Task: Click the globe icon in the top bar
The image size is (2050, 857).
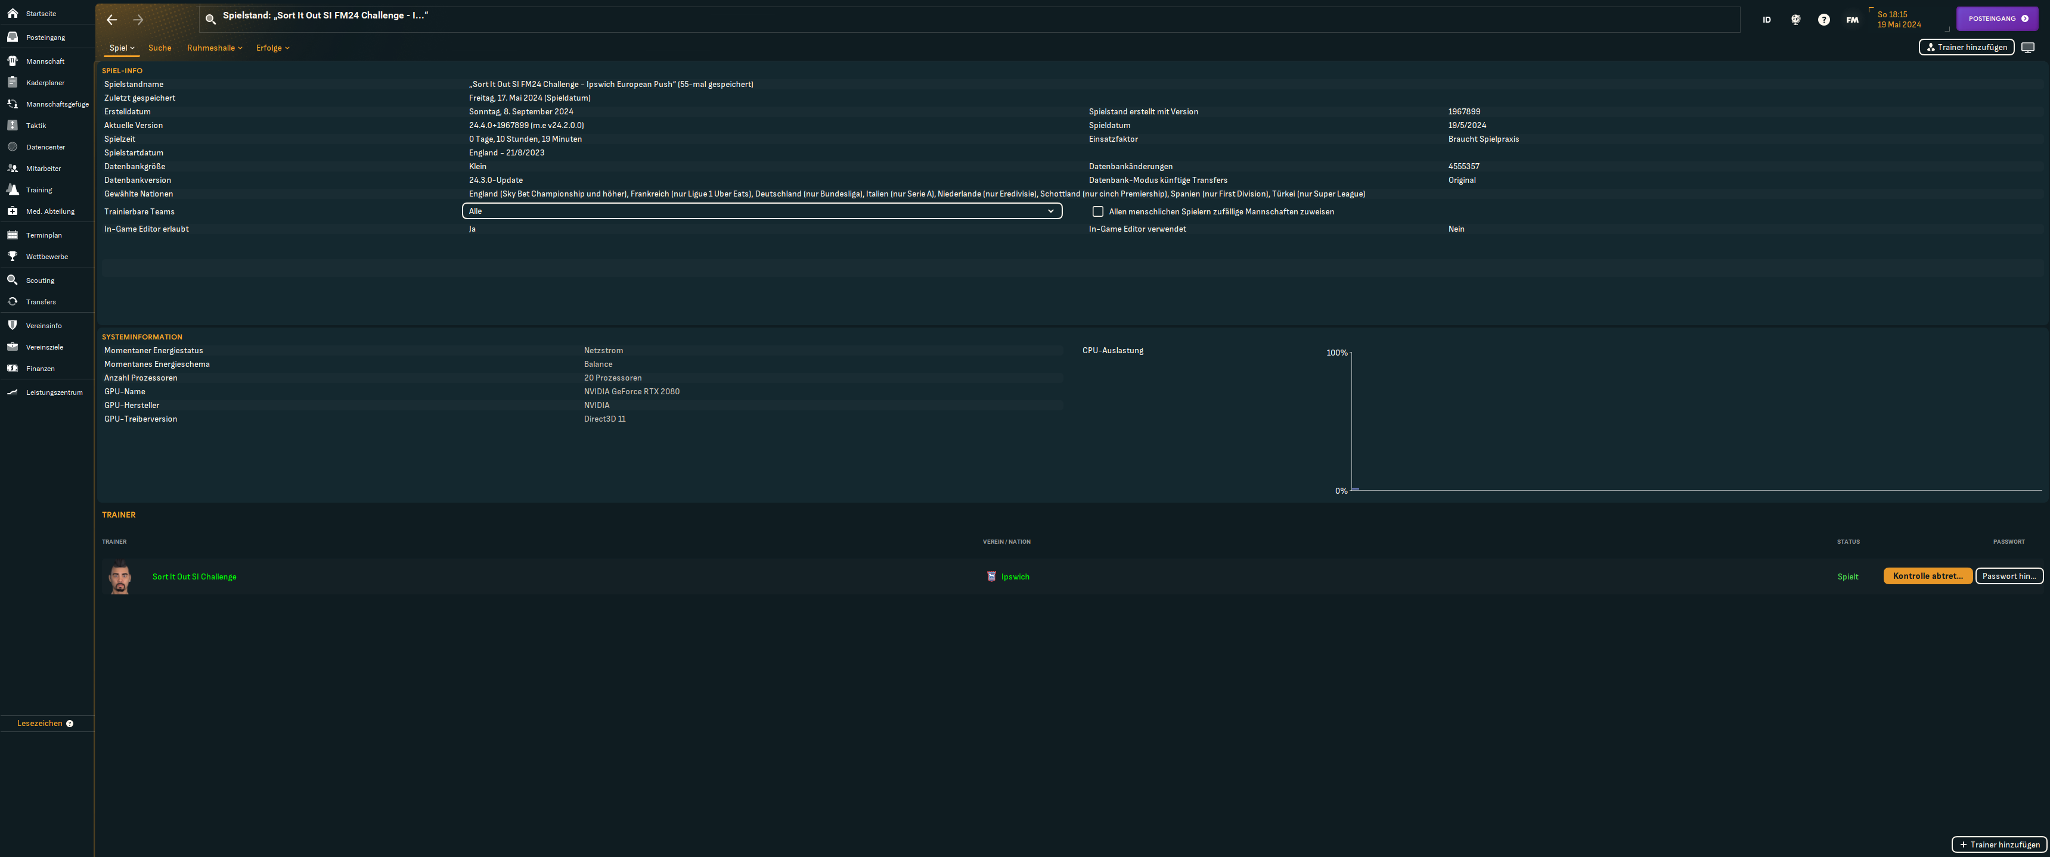Action: click(x=1795, y=20)
